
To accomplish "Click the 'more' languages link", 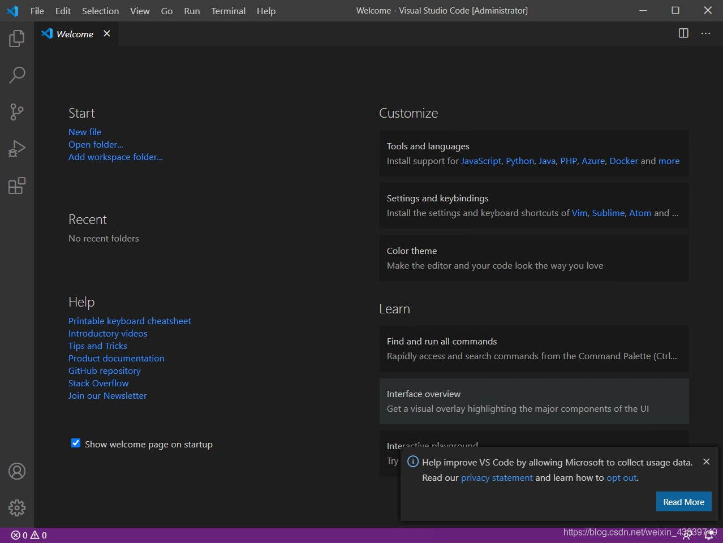I will (669, 161).
